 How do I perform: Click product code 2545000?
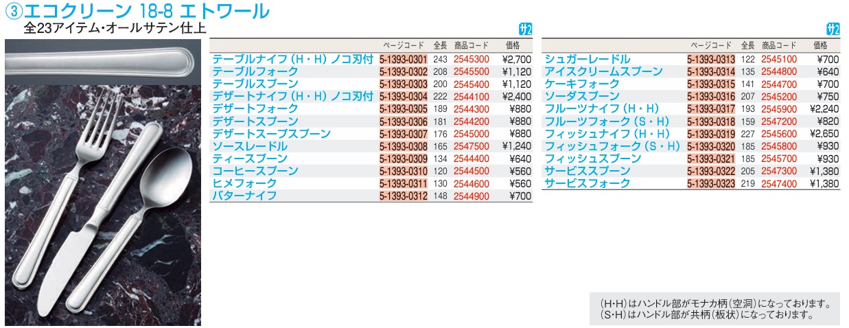tap(472, 134)
